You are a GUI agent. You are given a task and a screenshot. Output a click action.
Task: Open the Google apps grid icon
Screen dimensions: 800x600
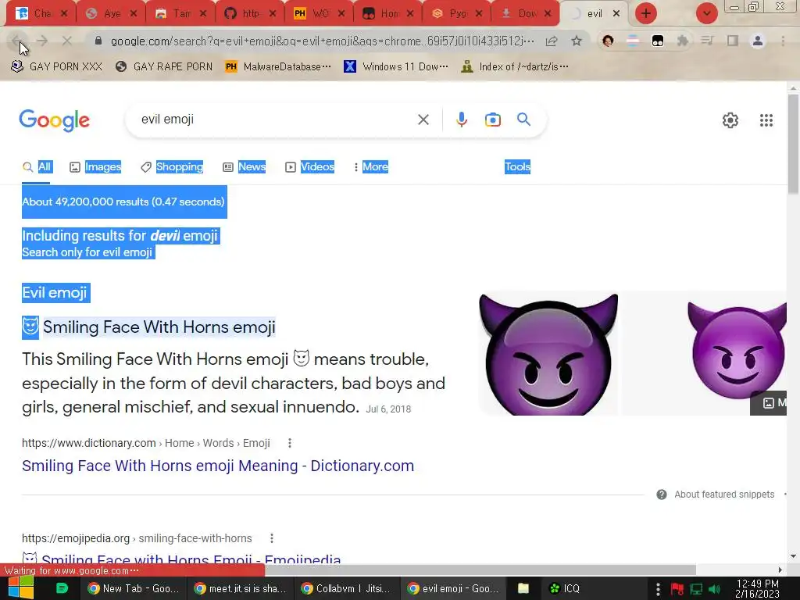(766, 120)
